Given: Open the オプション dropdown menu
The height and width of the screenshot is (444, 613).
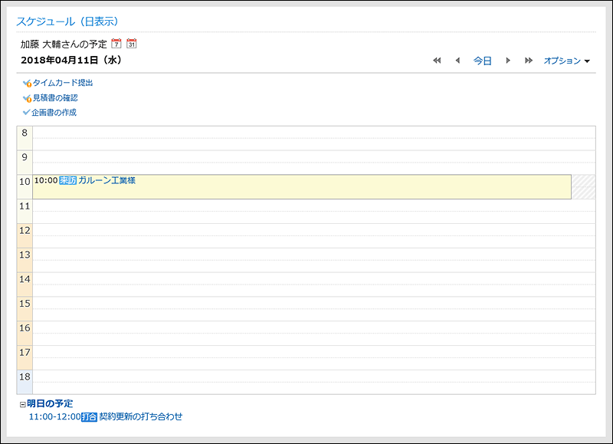Looking at the screenshot, I should [566, 61].
